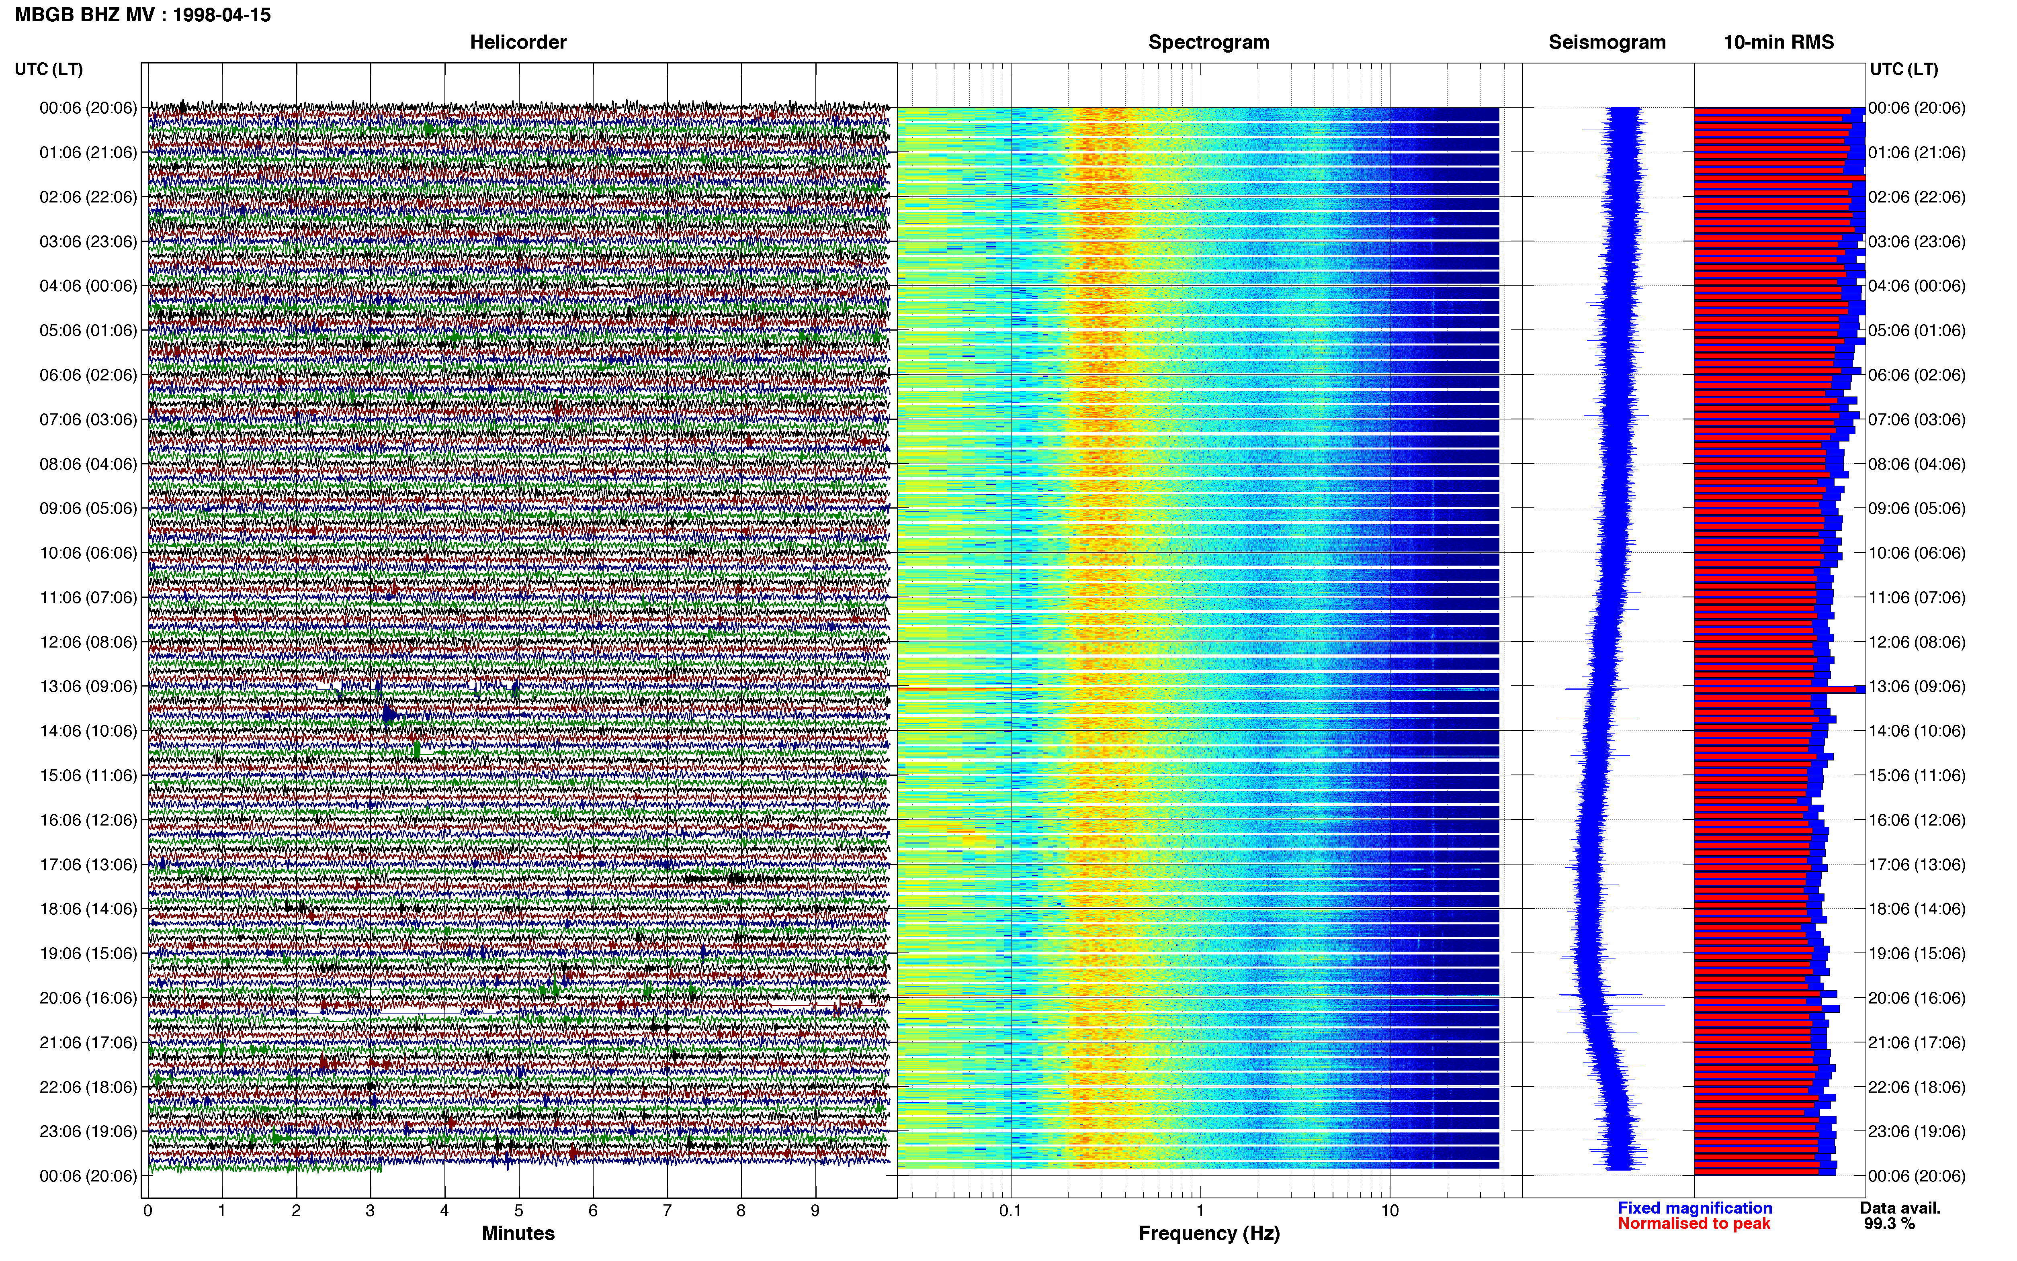Click right-side time label '16:06 (12:06)'
This screenshot has width=2017, height=1261.
(1917, 820)
